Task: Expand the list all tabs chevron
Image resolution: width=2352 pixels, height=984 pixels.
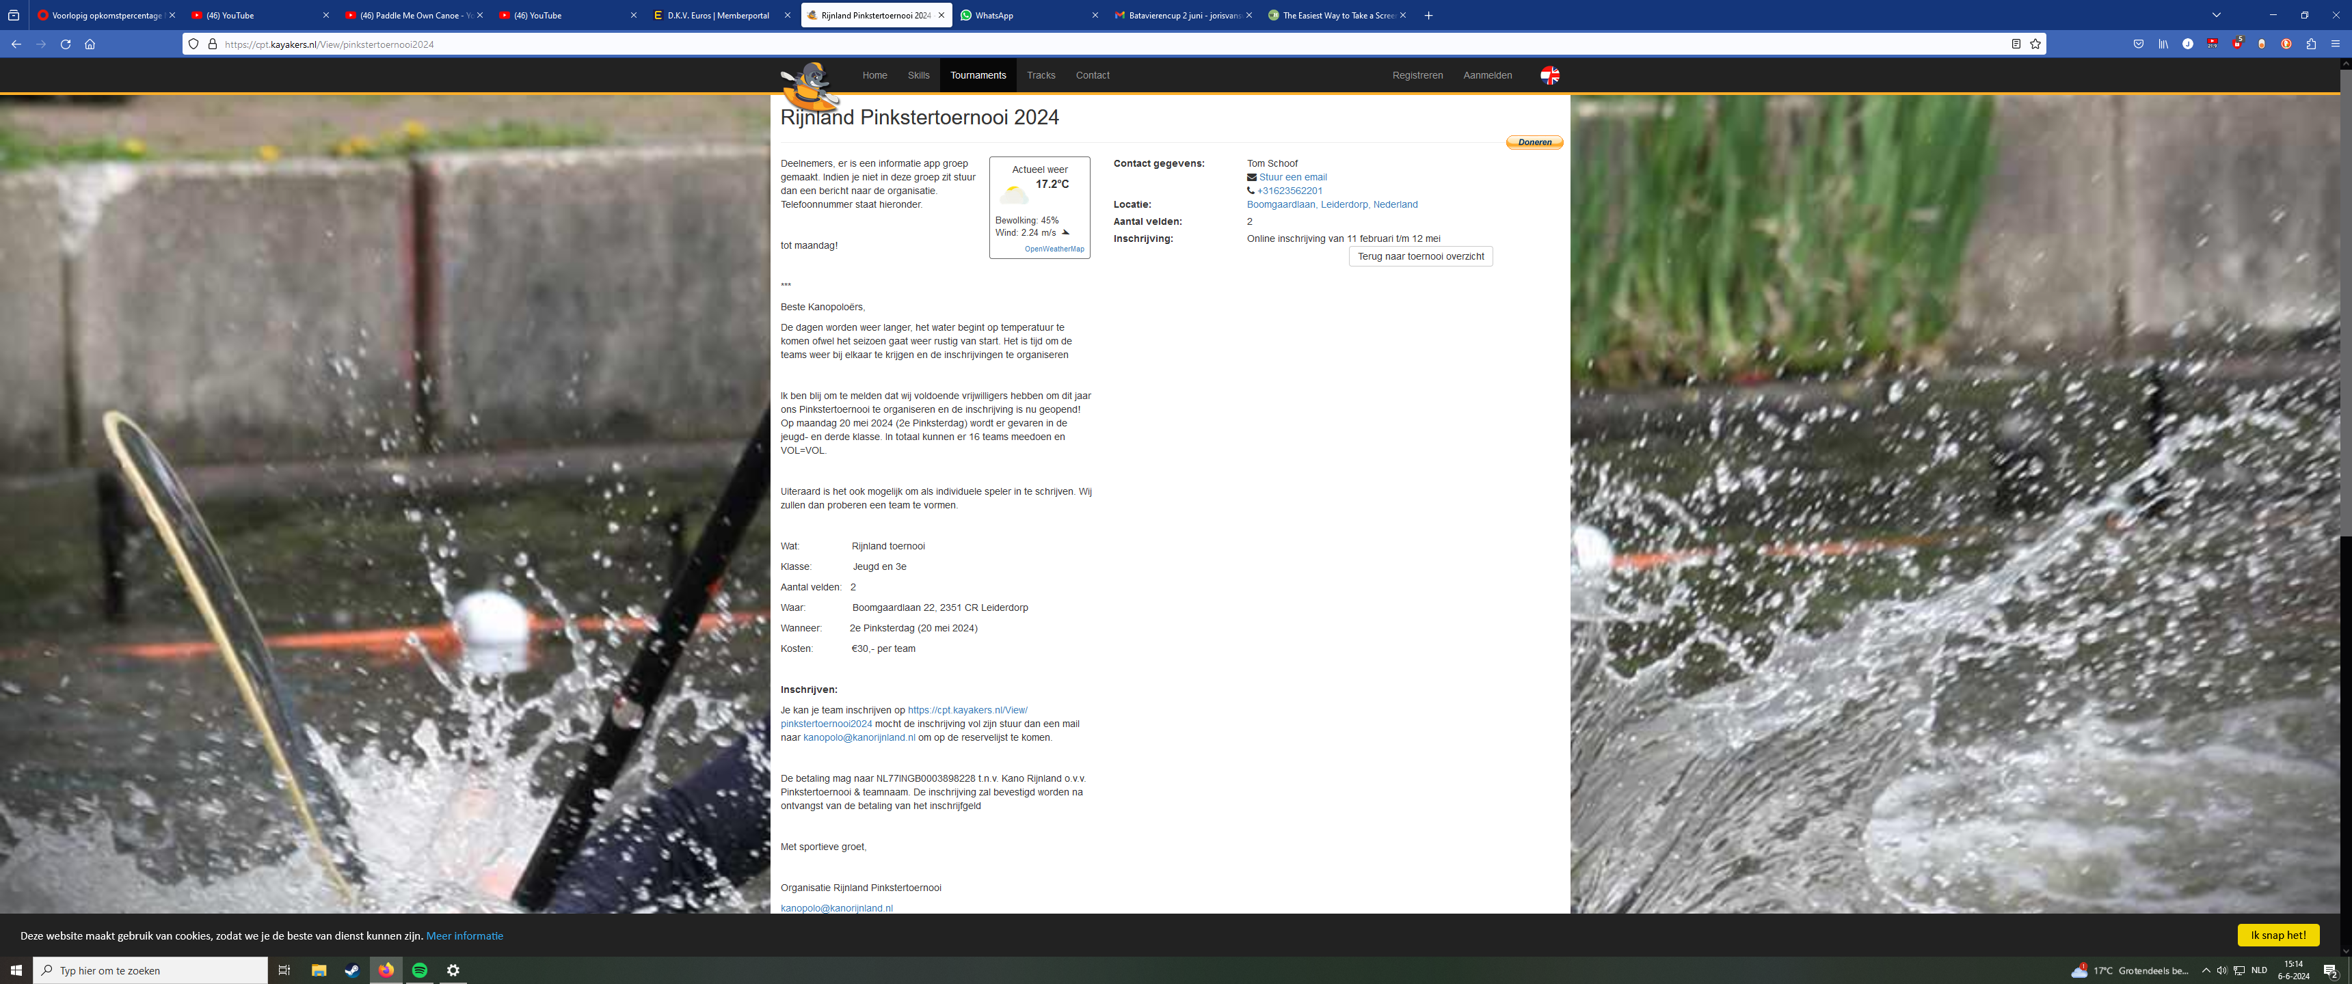Action: pos(2215,16)
